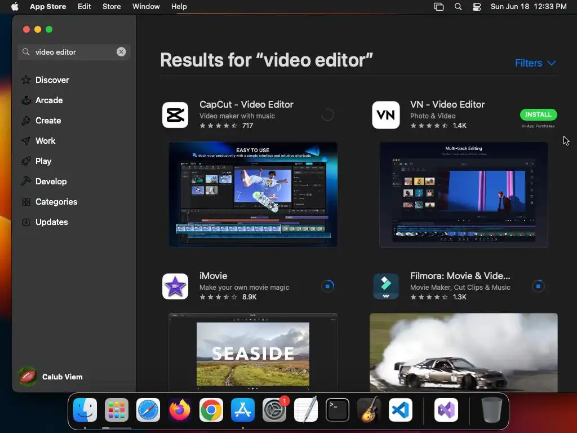This screenshot has height=433, width=577.
Task: Open the iMovie title link
Action: coord(214,276)
